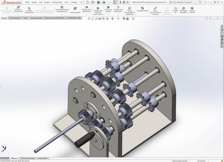224x162 pixels.
Task: Select Линейный массив компонентов tool
Action: click(x=62, y=9)
